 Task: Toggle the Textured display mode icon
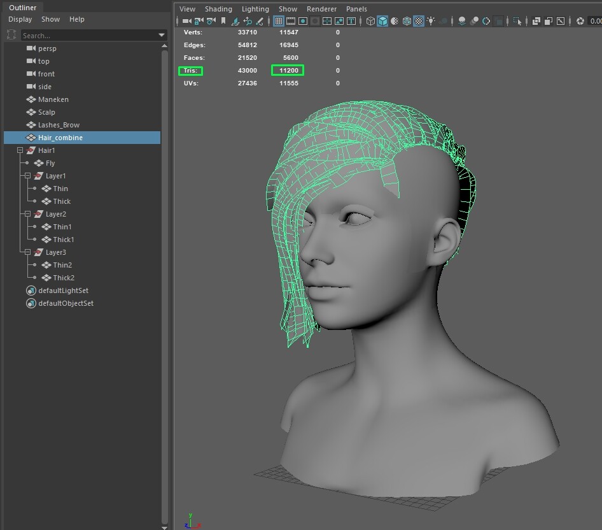click(418, 21)
